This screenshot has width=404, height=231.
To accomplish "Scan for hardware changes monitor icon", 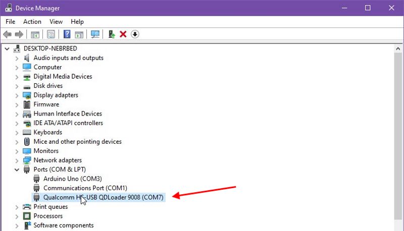I will 95,34.
